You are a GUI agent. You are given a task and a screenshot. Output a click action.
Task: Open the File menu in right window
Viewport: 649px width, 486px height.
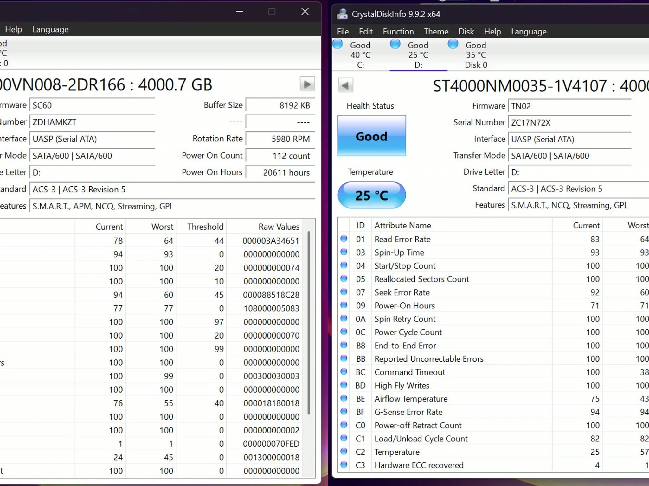[343, 32]
